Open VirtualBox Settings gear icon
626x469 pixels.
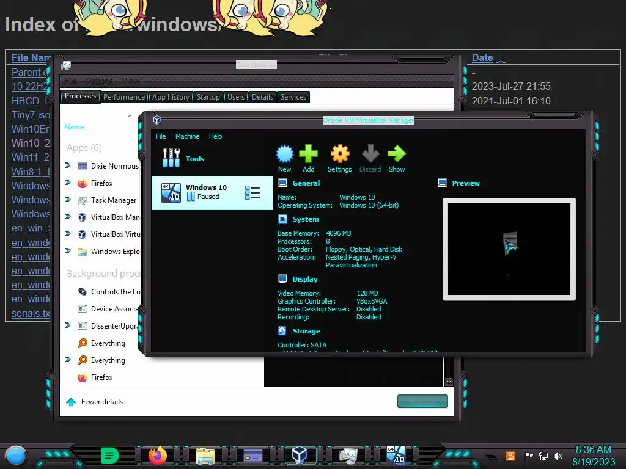340,154
